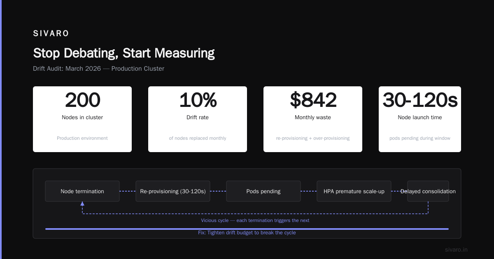This screenshot has width=494, height=259.
Task: Click the '10%' drift figure
Action: 198,100
